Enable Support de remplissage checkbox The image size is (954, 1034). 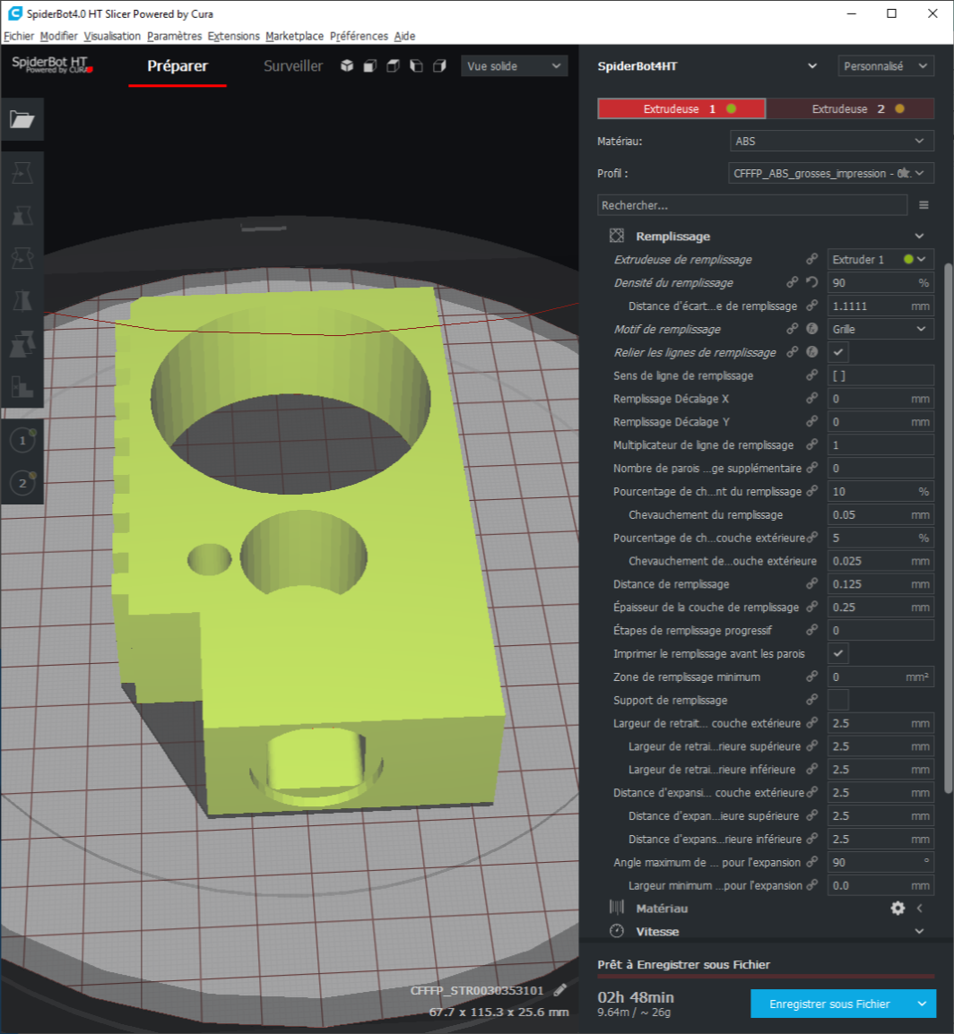[838, 700]
